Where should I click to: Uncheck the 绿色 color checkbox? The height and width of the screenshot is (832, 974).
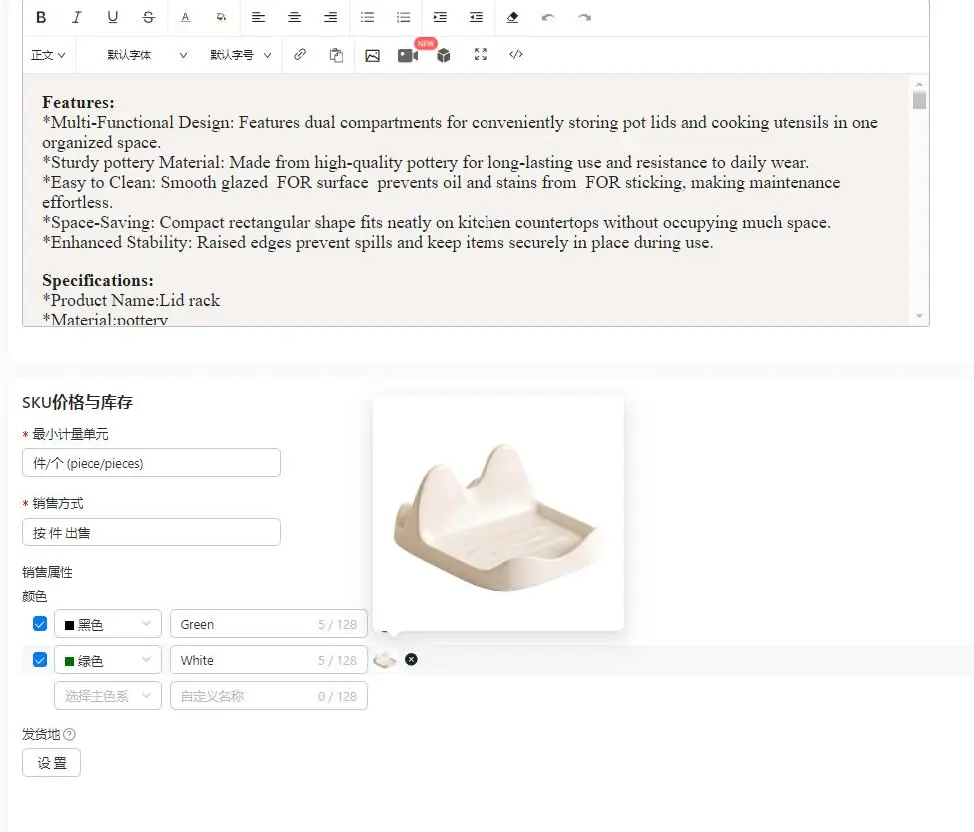click(40, 660)
